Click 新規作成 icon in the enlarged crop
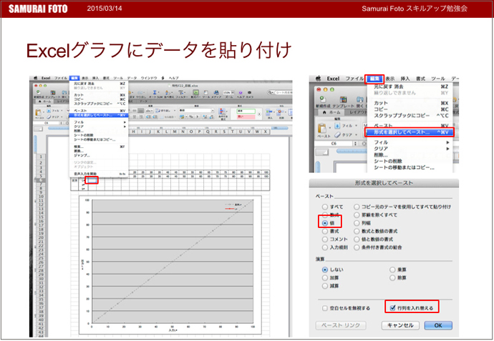 (322, 99)
